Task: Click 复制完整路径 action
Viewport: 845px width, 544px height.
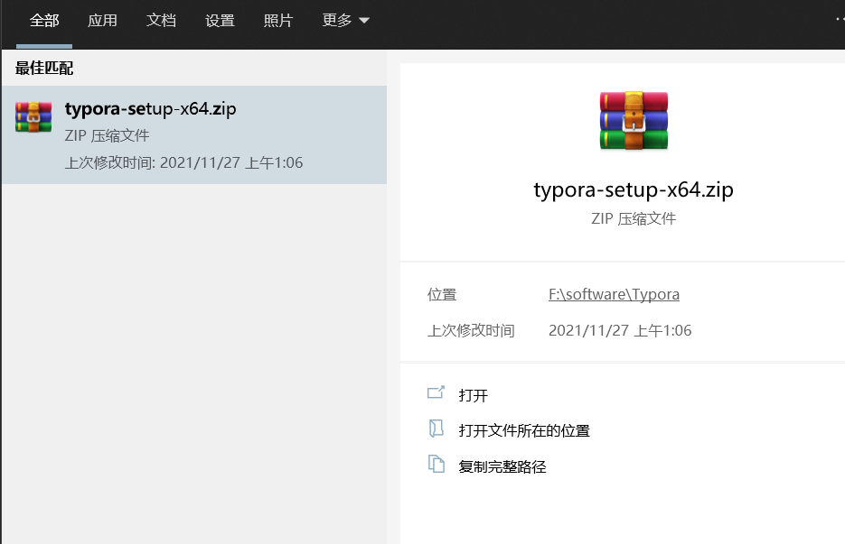Action: [x=502, y=466]
